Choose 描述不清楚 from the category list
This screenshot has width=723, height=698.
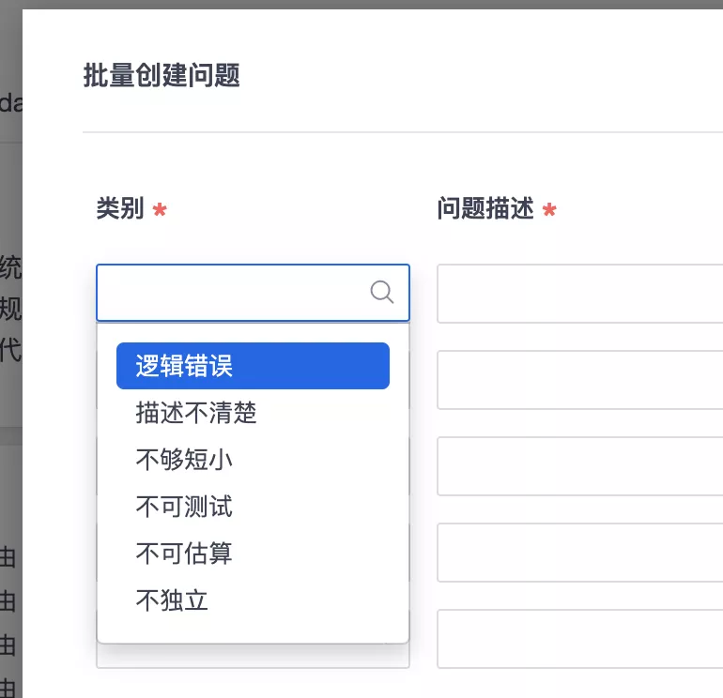coord(253,413)
